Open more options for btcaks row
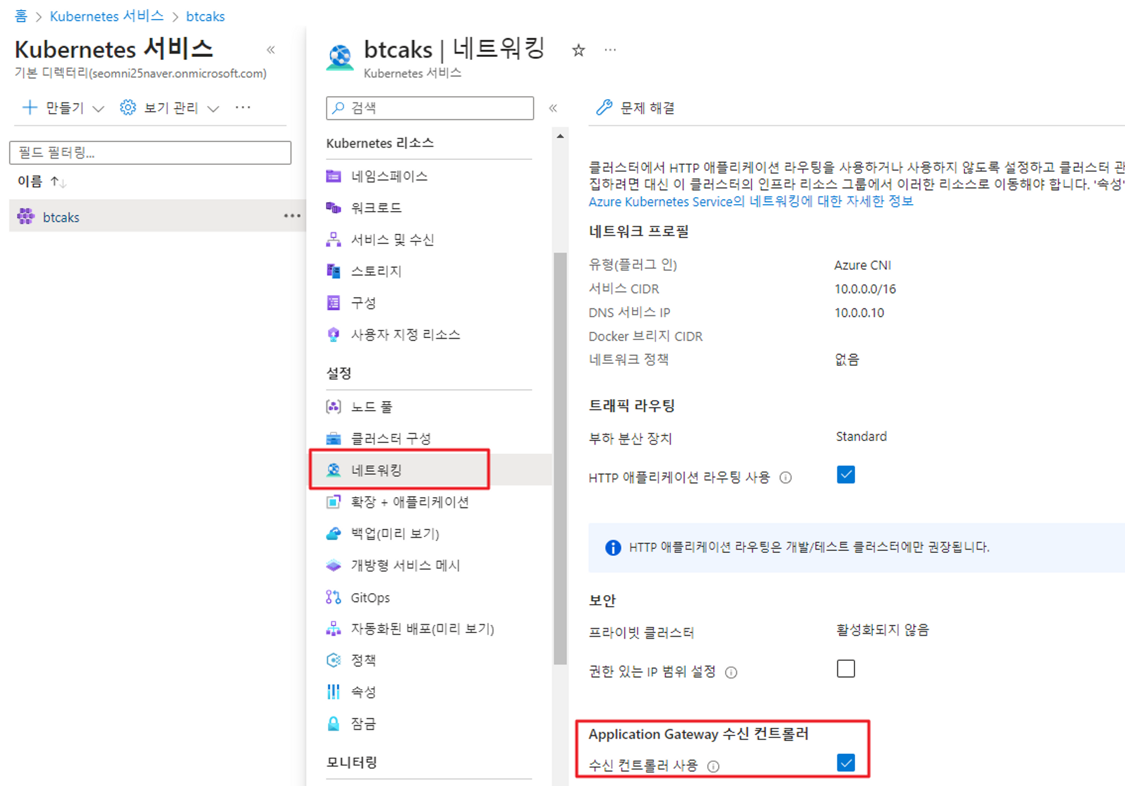1125x786 pixels. pos(292,216)
